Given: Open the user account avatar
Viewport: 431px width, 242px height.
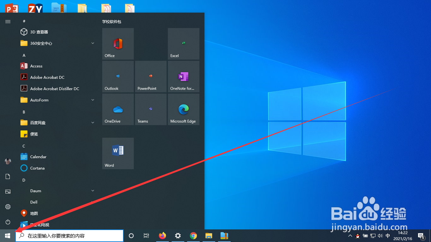Looking at the screenshot, I should 8,161.
